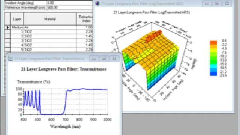
Task: Click the Transmittance chart title
Action: 64,69
